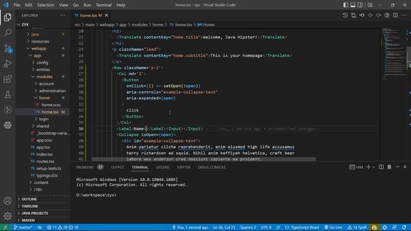Maximize panel size with chevron up

(x=398, y=167)
